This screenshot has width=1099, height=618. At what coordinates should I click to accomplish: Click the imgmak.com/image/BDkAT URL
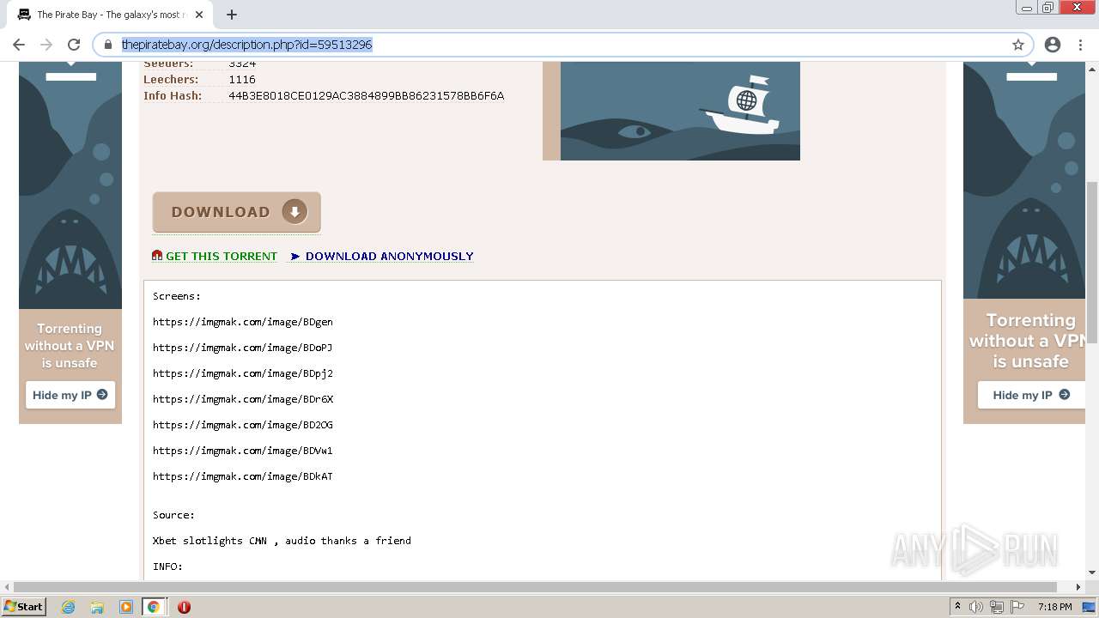coord(243,476)
